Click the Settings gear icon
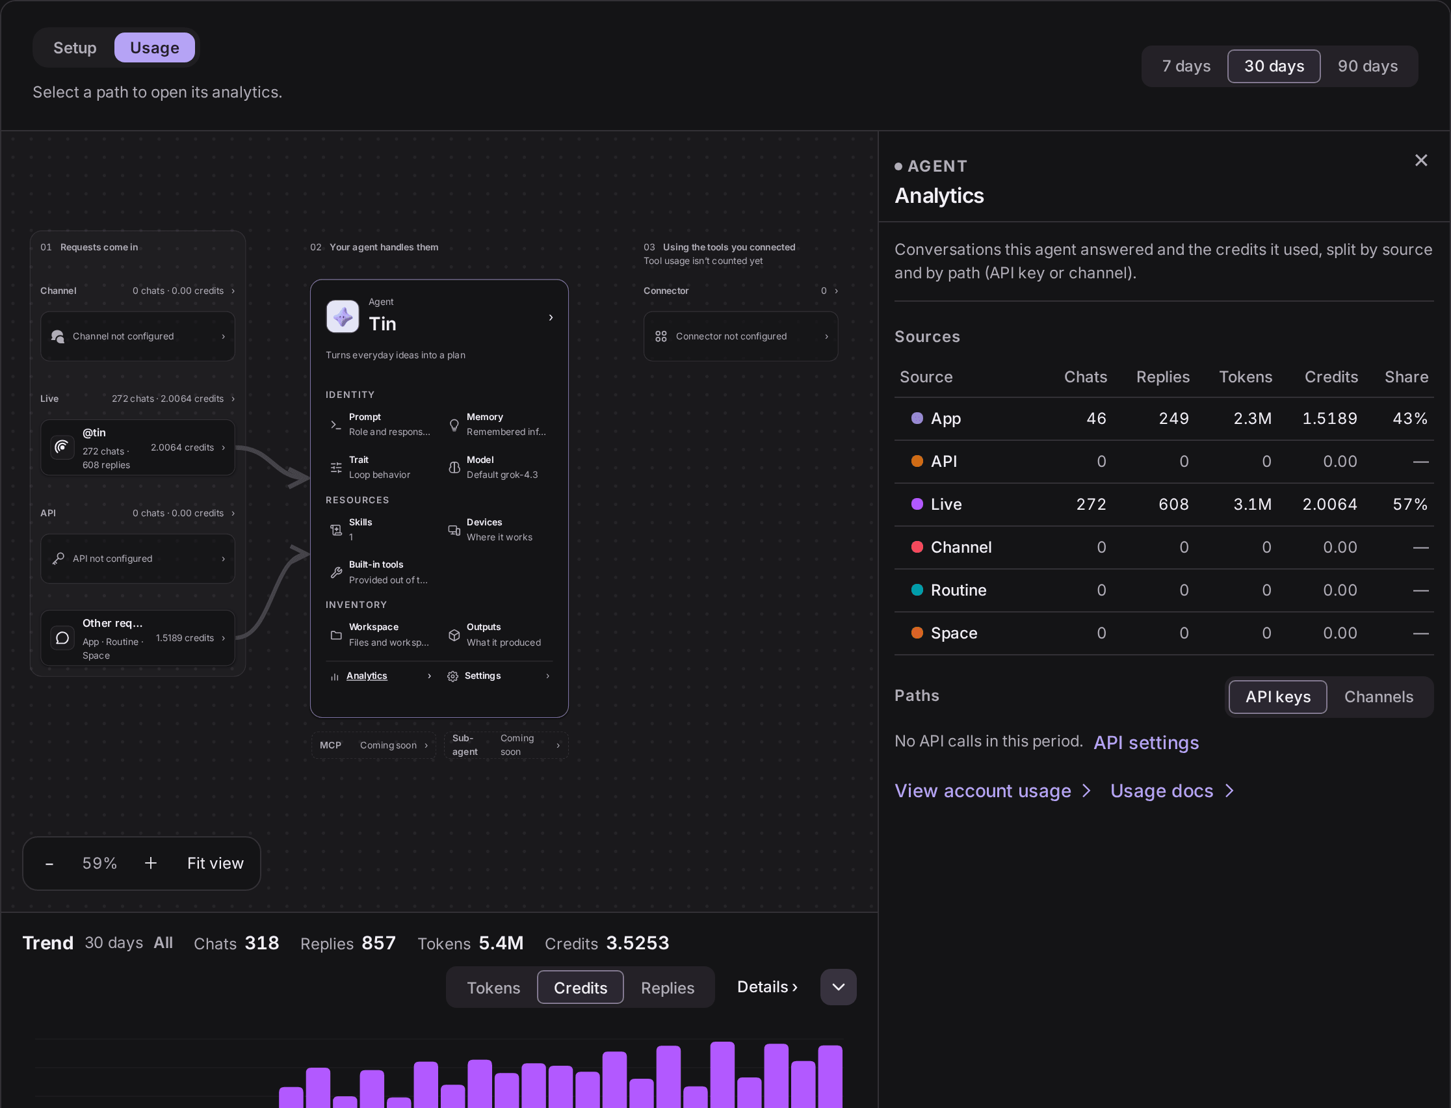1451x1108 pixels. (452, 676)
